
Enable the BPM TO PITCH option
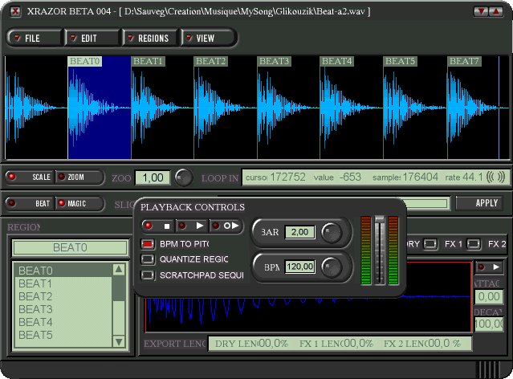pos(148,244)
